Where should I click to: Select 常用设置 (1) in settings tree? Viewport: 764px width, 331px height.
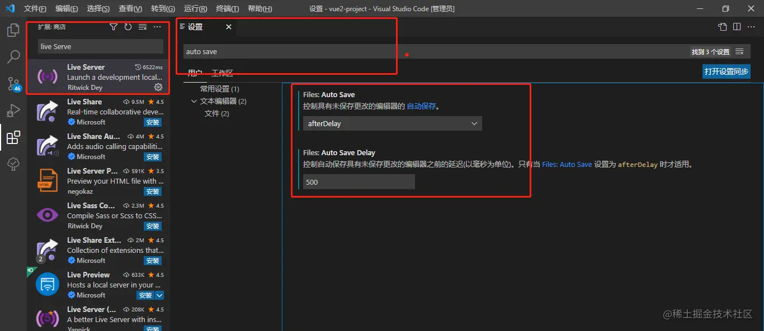click(219, 89)
